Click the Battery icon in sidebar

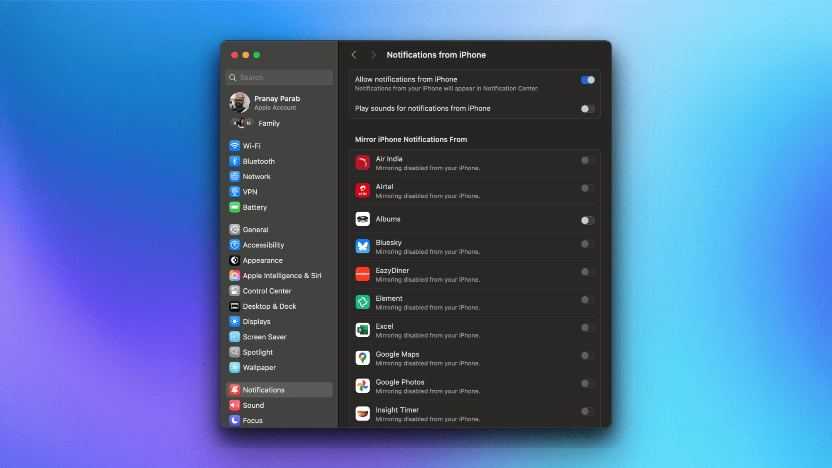(x=235, y=207)
